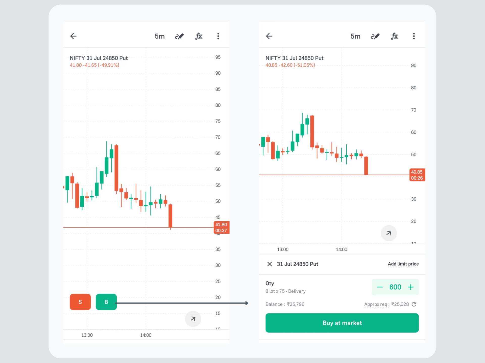Tap the red S sell button

(80, 302)
